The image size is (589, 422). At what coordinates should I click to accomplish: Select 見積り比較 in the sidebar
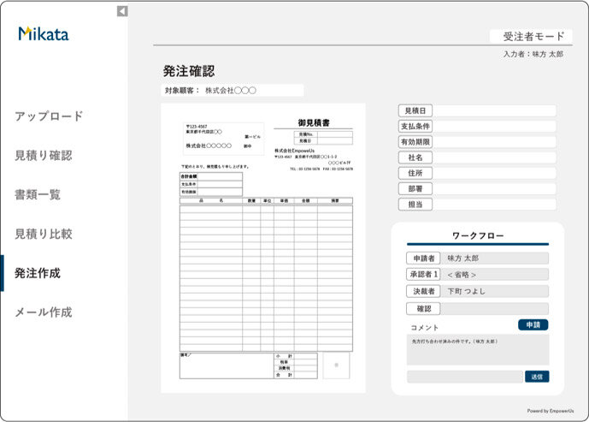pyautogui.click(x=44, y=234)
